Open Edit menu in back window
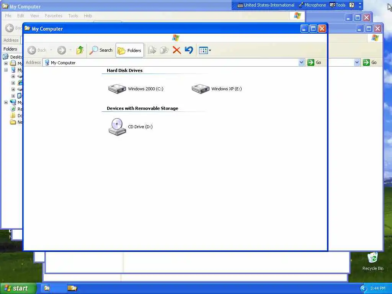Image resolution: width=392 pixels, height=294 pixels. [x=21, y=16]
